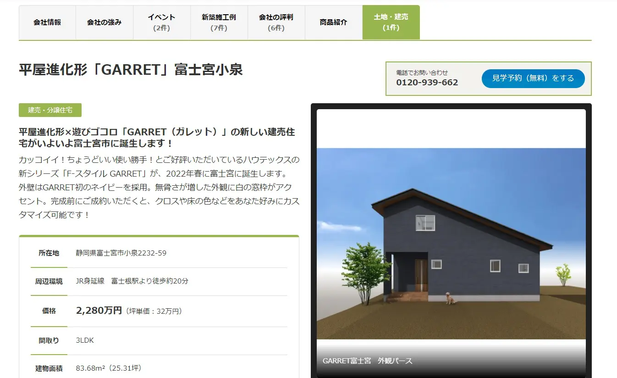Open the イベント (2件) tab
This screenshot has height=378, width=617.
point(161,22)
